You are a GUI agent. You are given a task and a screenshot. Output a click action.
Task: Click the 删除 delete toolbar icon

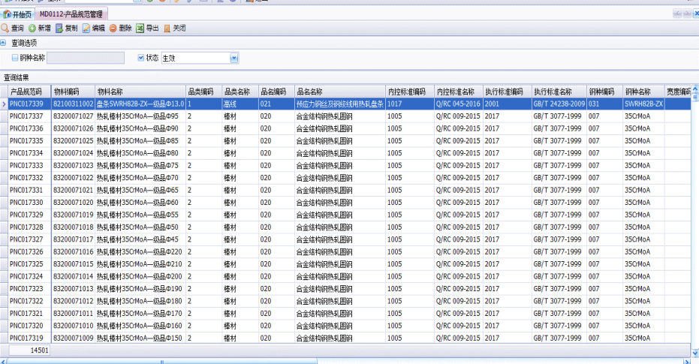coord(113,29)
